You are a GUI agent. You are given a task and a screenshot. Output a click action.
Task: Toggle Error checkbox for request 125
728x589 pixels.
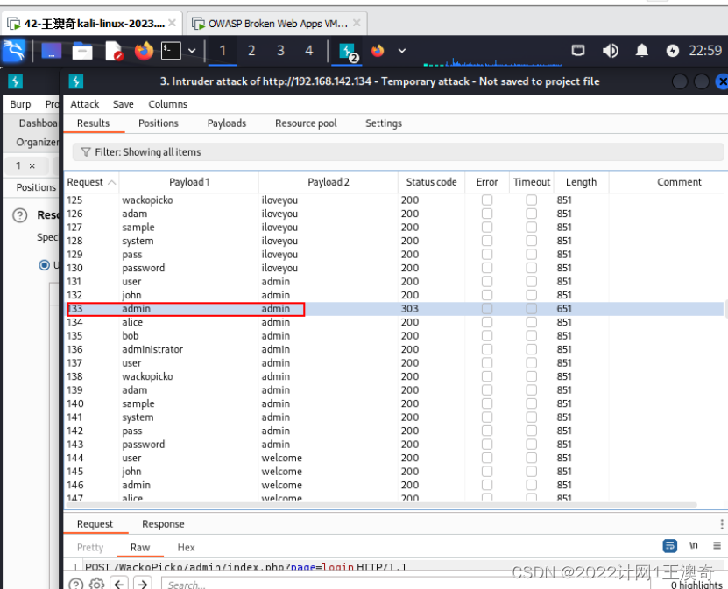tap(486, 200)
